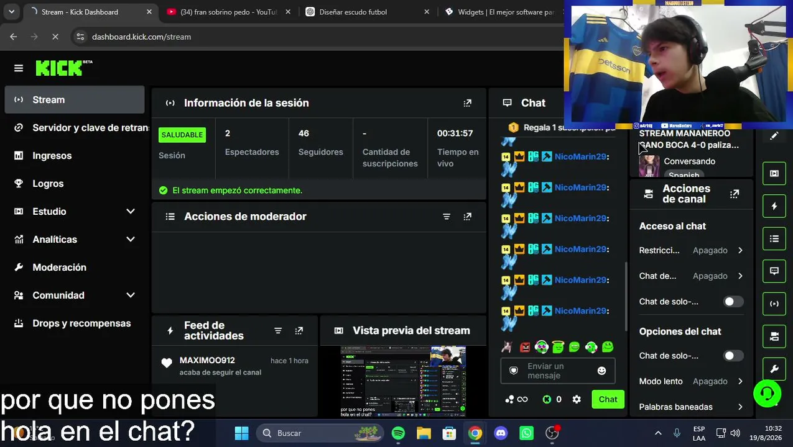This screenshot has height=447, width=793.
Task: Open the Chat de... Apagado setting
Action: tap(691, 276)
